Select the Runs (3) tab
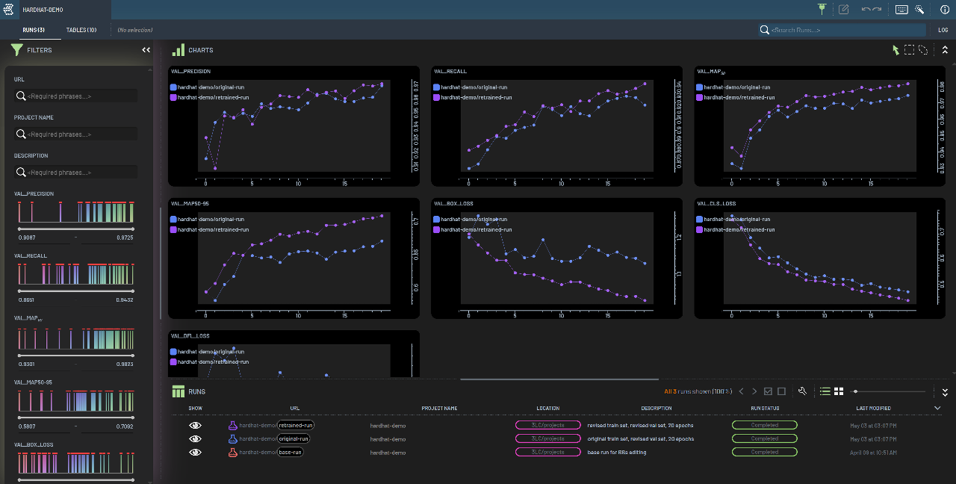956x484 pixels. (x=33, y=30)
